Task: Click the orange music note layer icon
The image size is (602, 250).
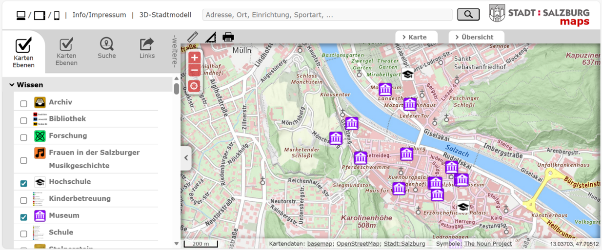Action: 40,153
